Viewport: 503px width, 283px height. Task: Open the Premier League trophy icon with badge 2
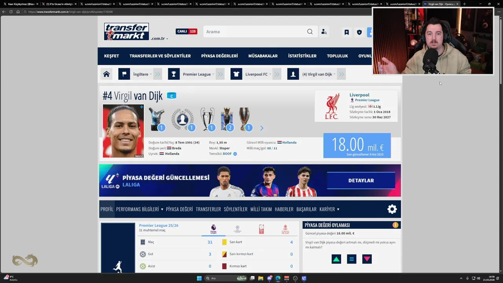point(227,119)
